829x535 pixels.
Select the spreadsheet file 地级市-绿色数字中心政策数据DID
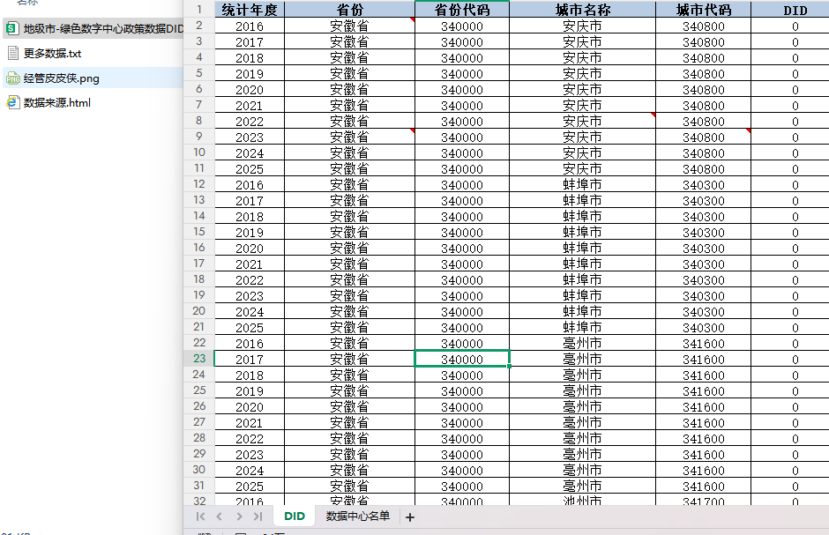tap(94, 28)
